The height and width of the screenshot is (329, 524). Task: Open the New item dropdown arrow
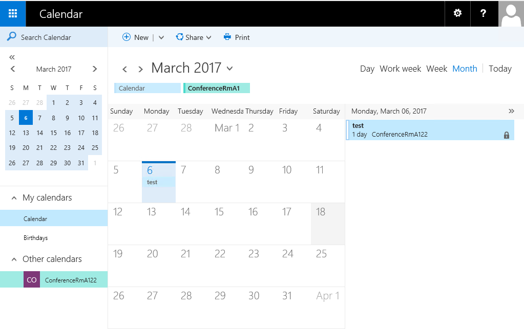(x=161, y=37)
